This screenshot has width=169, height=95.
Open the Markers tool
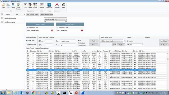(42, 6)
